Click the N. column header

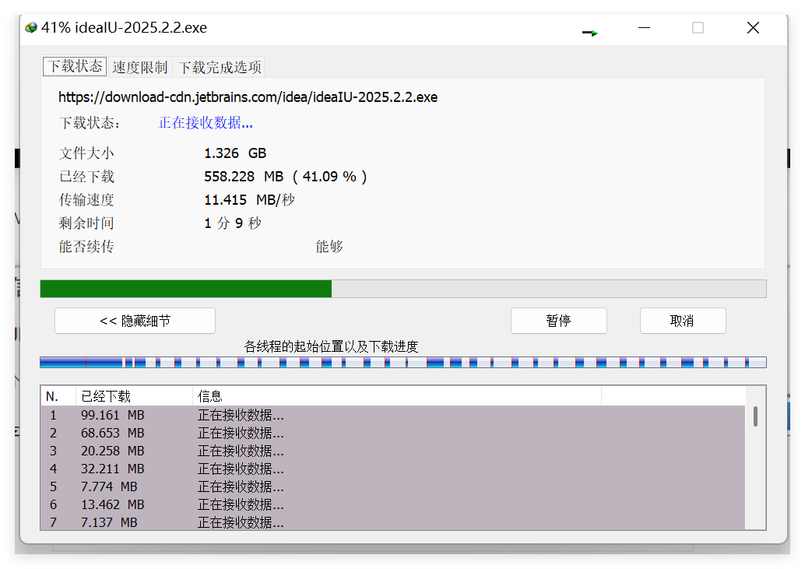(x=58, y=396)
